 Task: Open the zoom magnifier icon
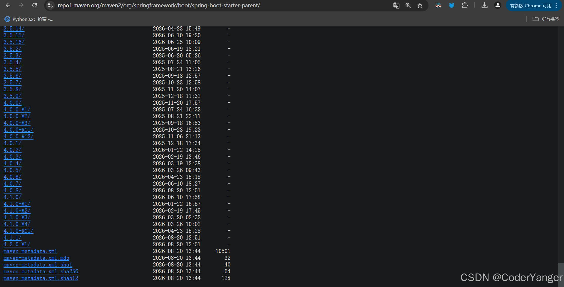(x=408, y=5)
